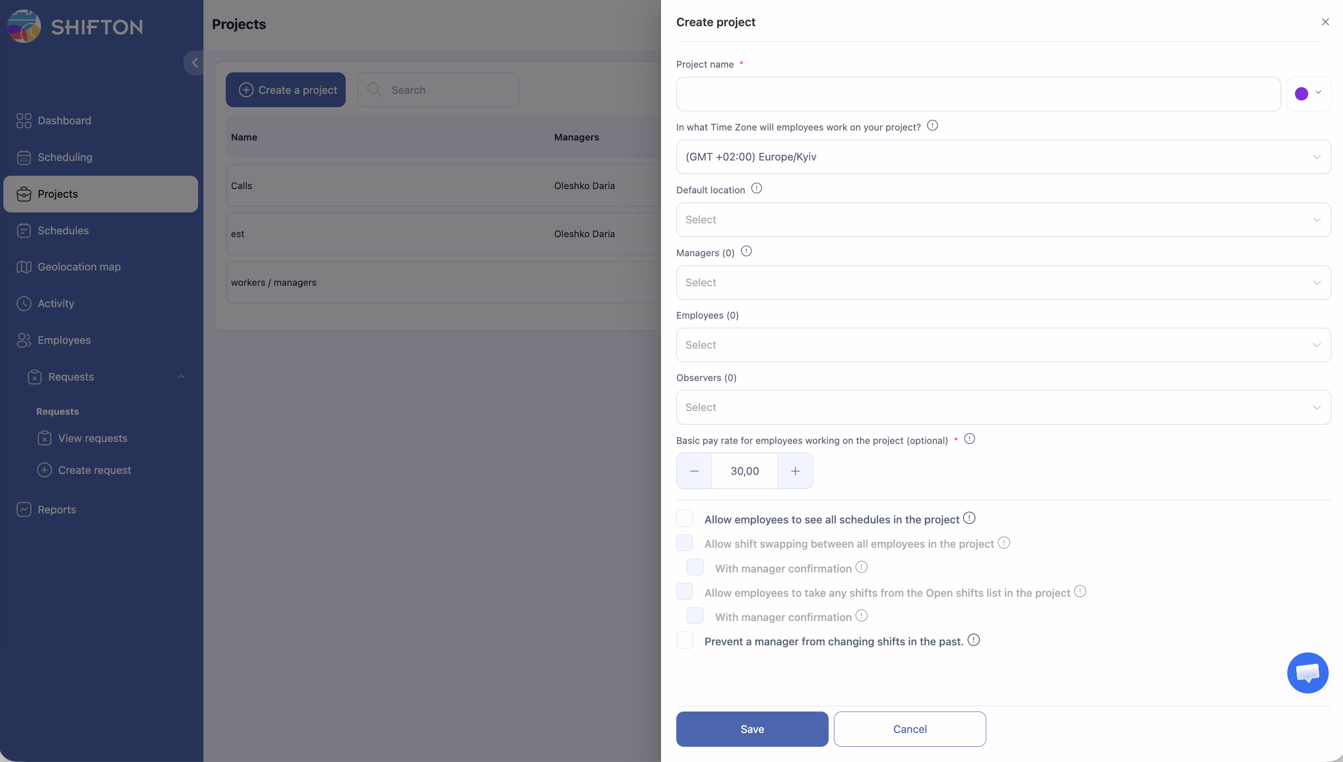Screen dimensions: 1343x762
Task: Click the Default location info icon
Action: click(x=756, y=189)
